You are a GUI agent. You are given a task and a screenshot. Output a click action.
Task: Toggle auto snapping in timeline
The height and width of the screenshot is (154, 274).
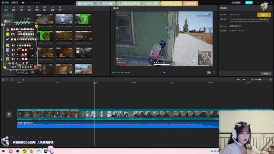pos(244,80)
